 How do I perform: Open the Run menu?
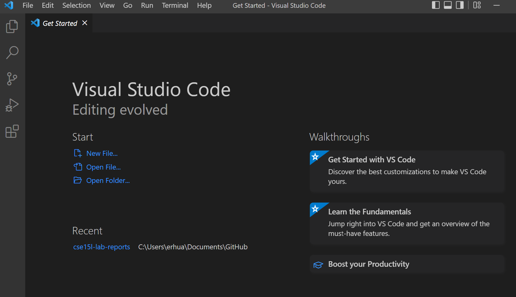[147, 5]
